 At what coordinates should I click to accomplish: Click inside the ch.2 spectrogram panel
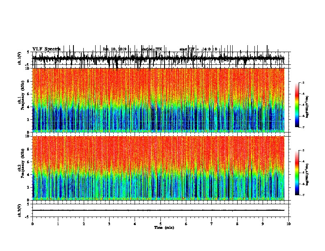[x=158, y=168]
